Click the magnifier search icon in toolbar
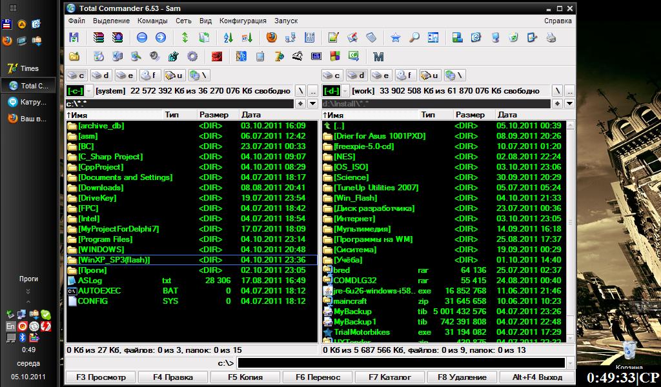This screenshot has height=387, width=661. 414,37
